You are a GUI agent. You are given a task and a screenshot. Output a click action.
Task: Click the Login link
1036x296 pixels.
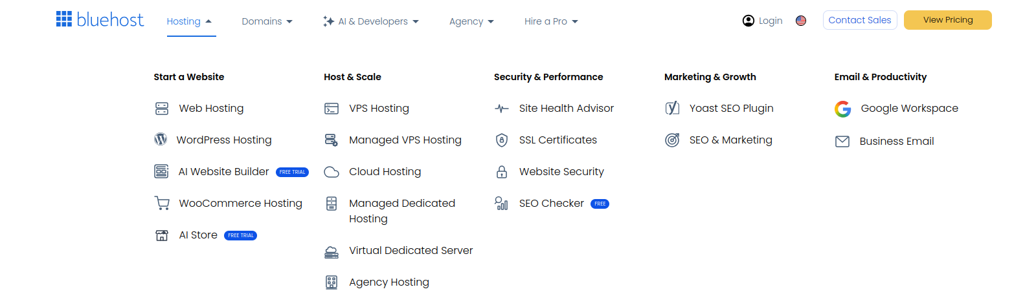pyautogui.click(x=771, y=21)
